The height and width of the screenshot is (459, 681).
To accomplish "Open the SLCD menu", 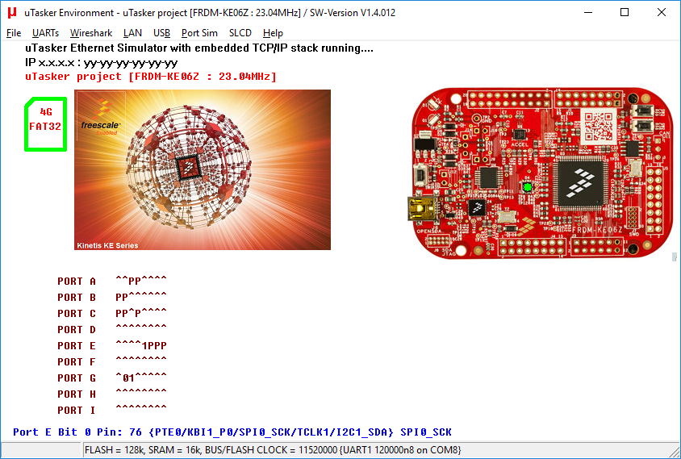I will point(240,33).
